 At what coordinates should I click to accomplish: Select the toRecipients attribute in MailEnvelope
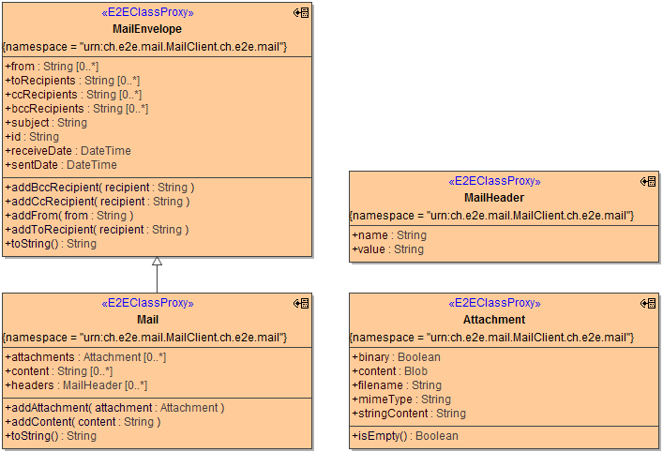72,81
